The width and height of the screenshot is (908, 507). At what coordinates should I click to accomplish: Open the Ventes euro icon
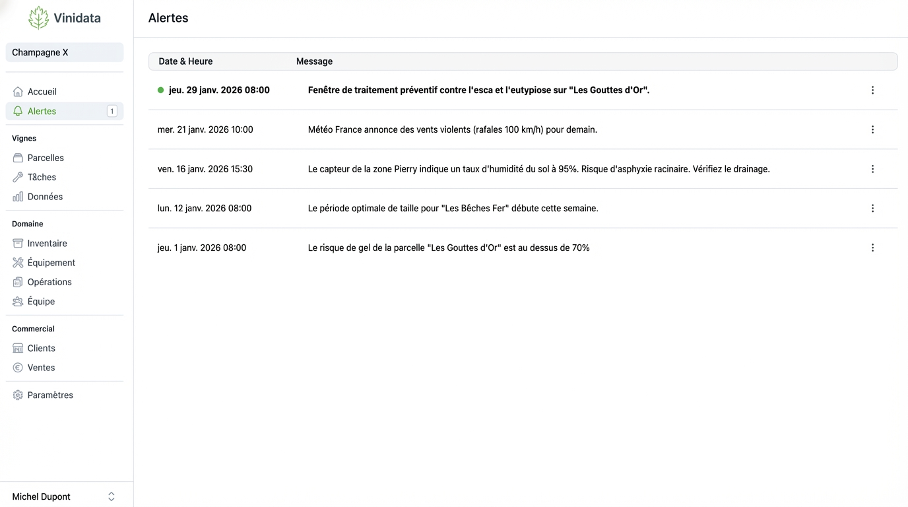17,368
